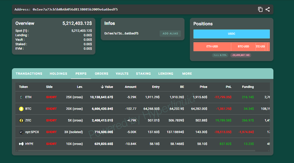Screen dimensions: 294x163
Task: Open the Orders tab
Action: 102,74
